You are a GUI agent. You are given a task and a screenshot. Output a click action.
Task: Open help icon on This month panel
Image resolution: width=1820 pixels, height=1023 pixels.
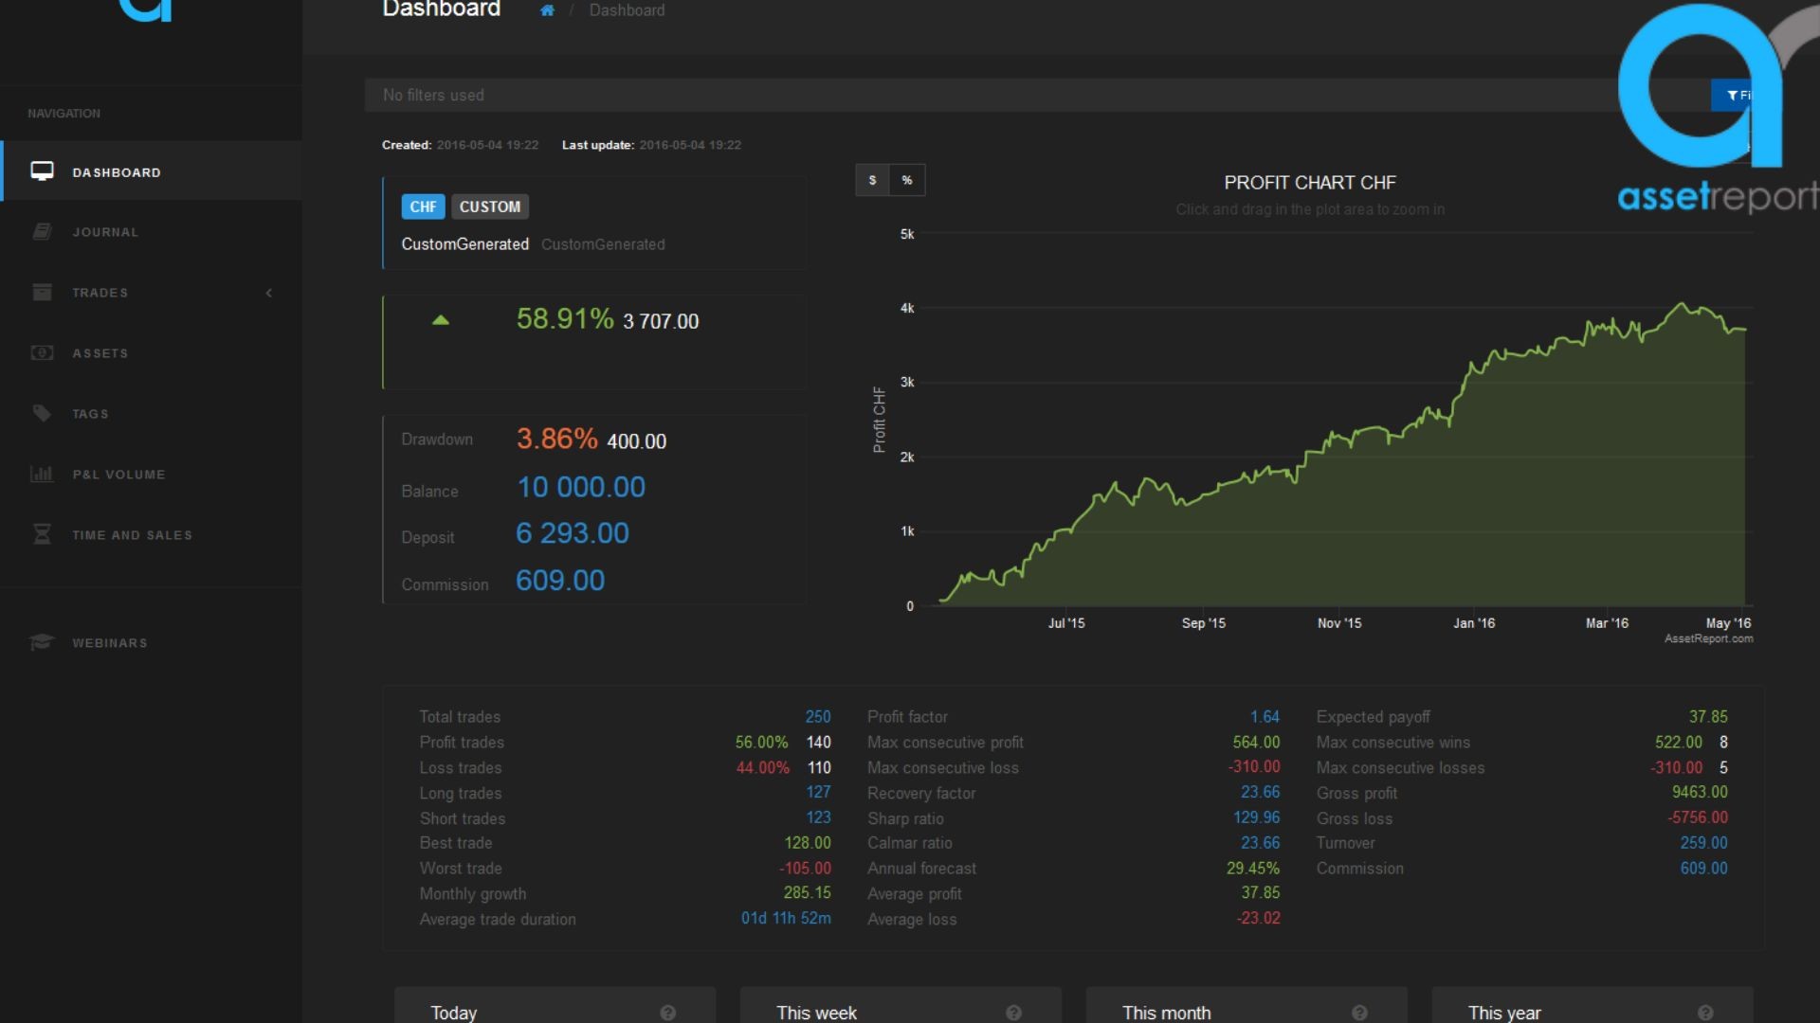[x=1359, y=1013]
